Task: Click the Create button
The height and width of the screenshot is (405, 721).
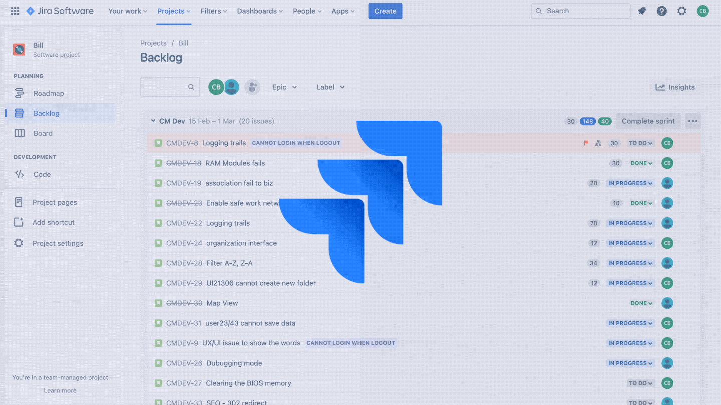Action: click(x=385, y=11)
